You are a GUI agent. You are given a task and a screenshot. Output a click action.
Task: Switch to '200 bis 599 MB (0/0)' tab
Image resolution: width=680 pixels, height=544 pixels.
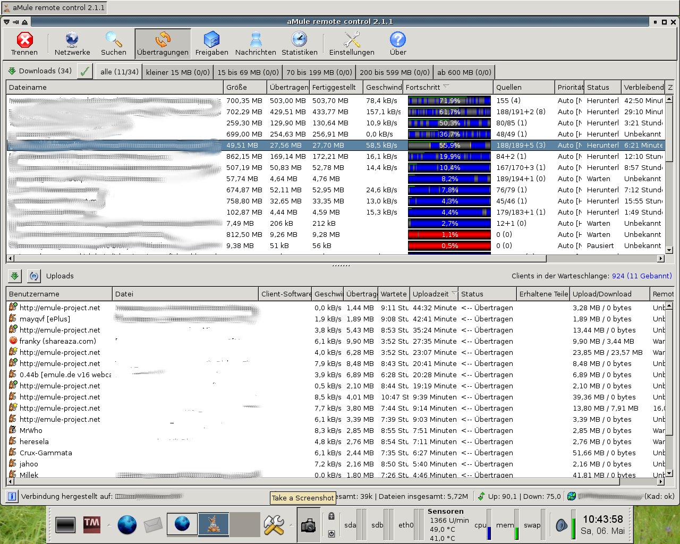point(394,72)
